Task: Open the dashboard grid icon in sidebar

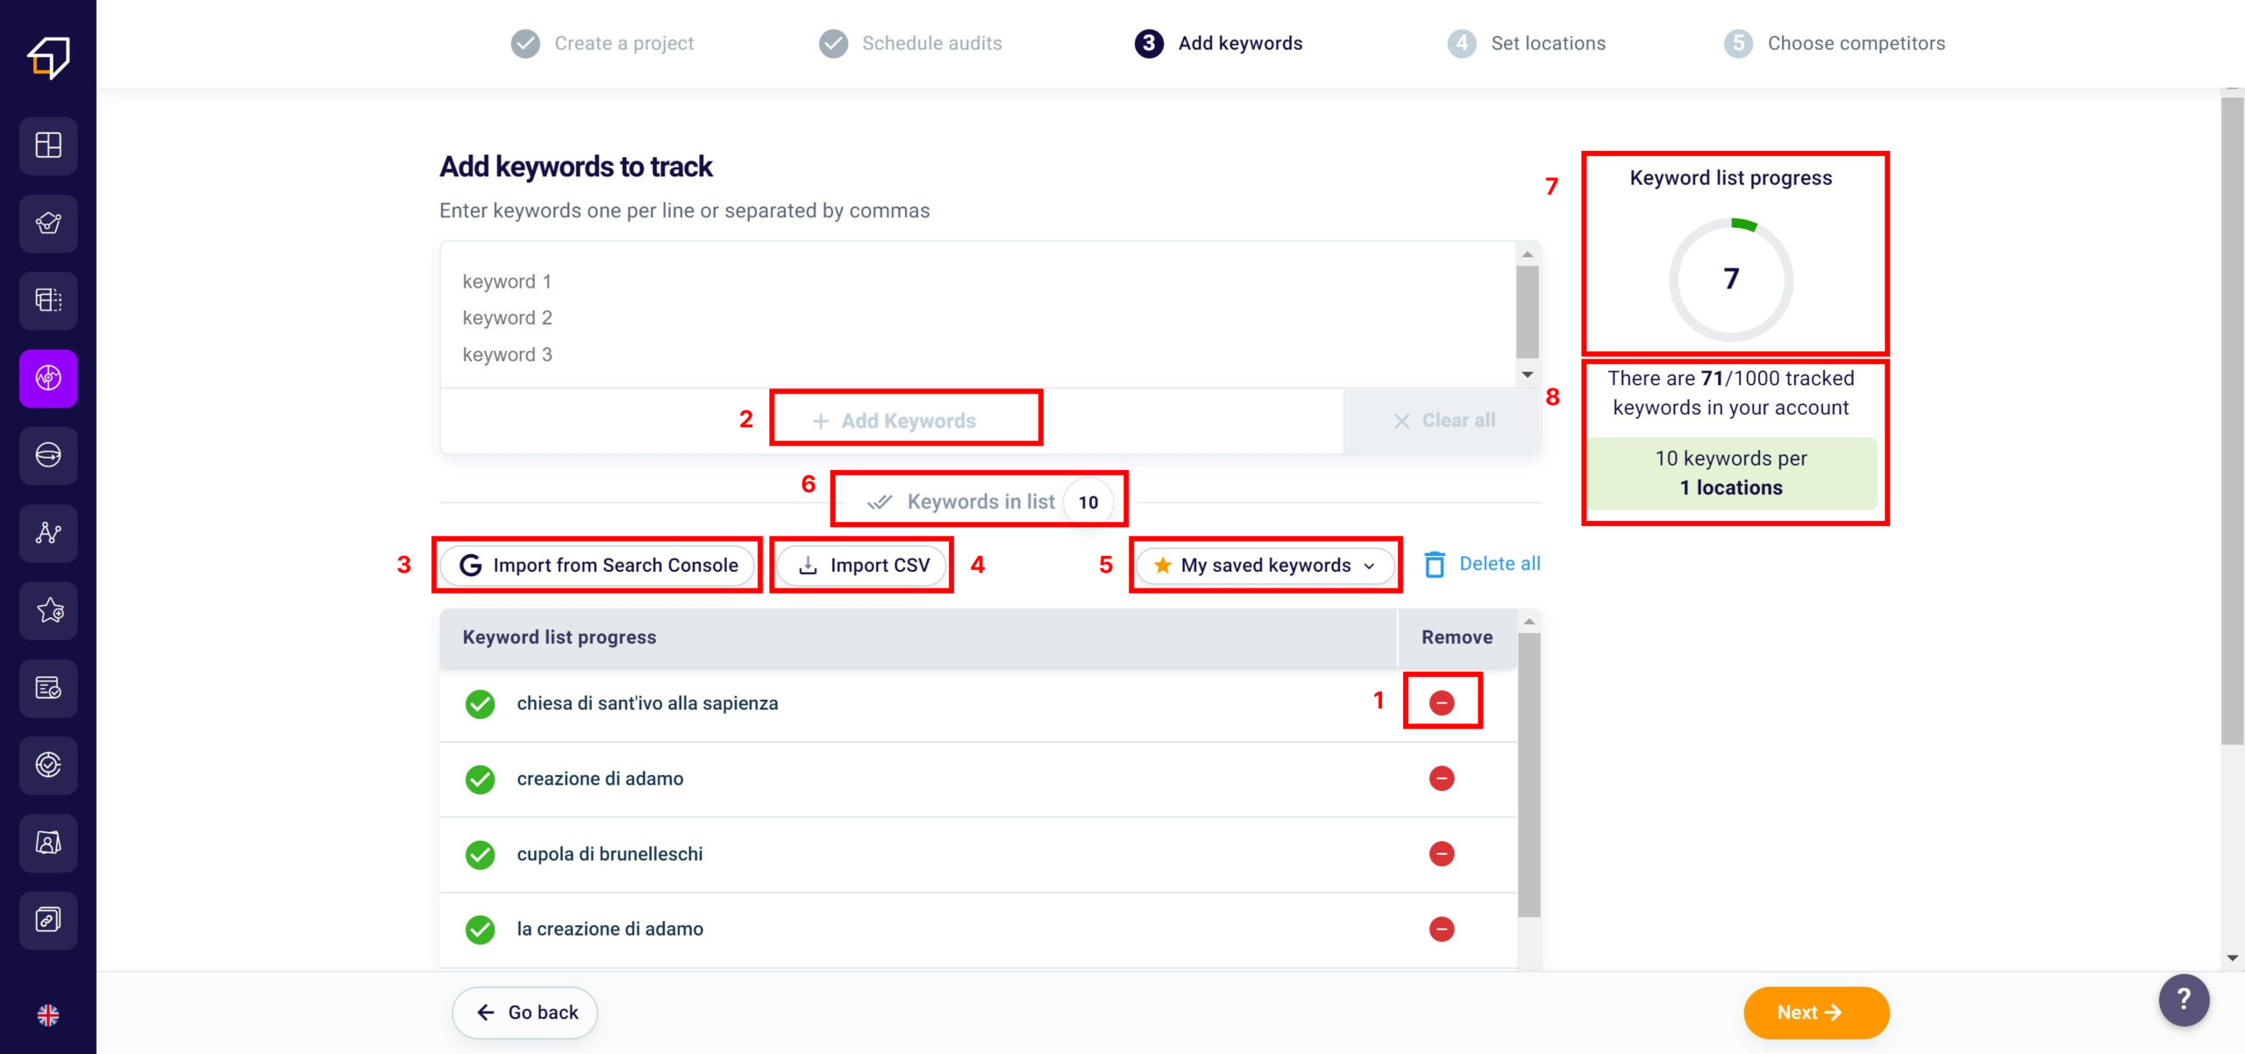Action: [x=48, y=145]
